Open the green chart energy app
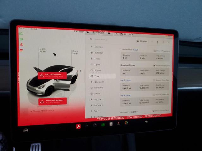 (103, 125)
